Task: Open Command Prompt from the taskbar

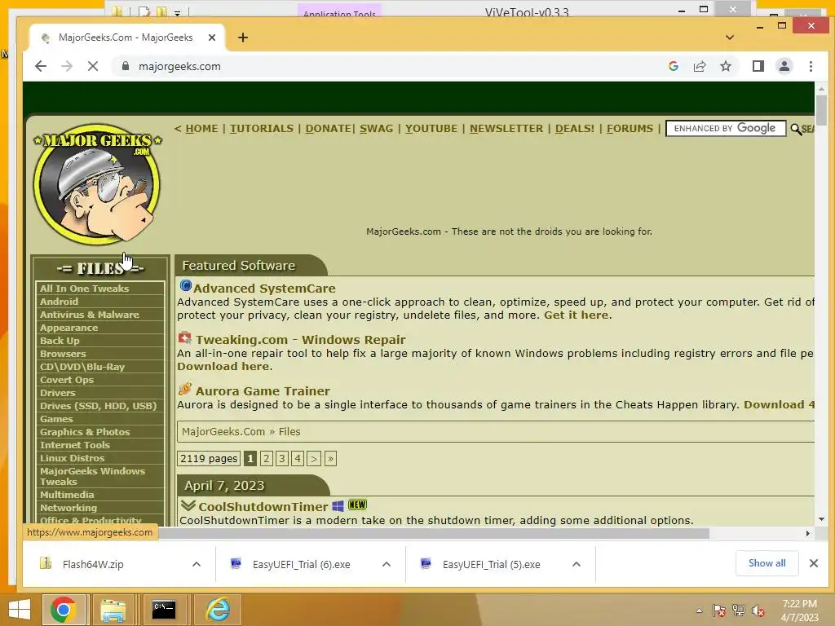Action: (x=163, y=610)
